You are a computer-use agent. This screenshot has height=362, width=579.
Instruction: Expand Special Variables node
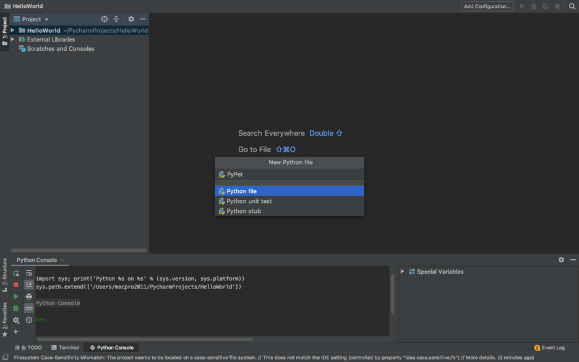(x=403, y=272)
